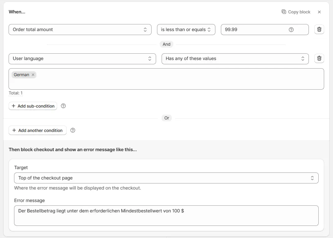Click the help icon beside Add sub-condition
The image size is (333, 238).
63,106
